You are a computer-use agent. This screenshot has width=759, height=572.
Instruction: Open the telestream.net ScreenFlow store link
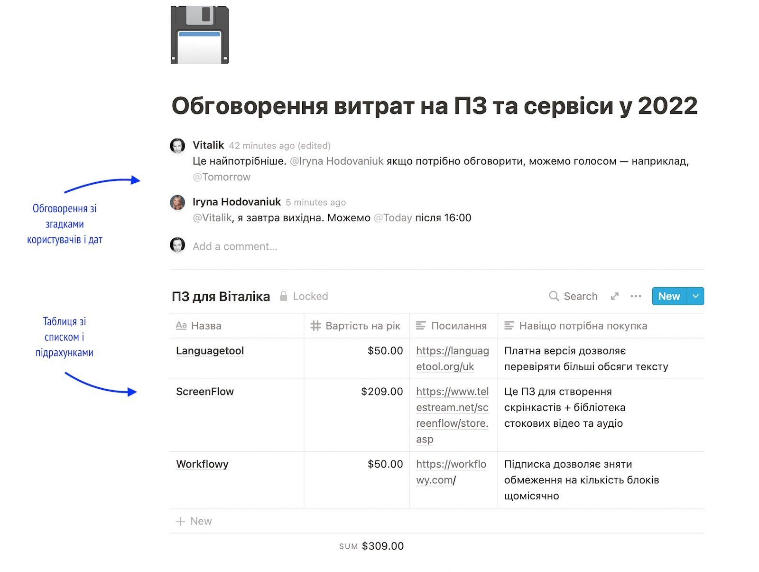coord(453,415)
